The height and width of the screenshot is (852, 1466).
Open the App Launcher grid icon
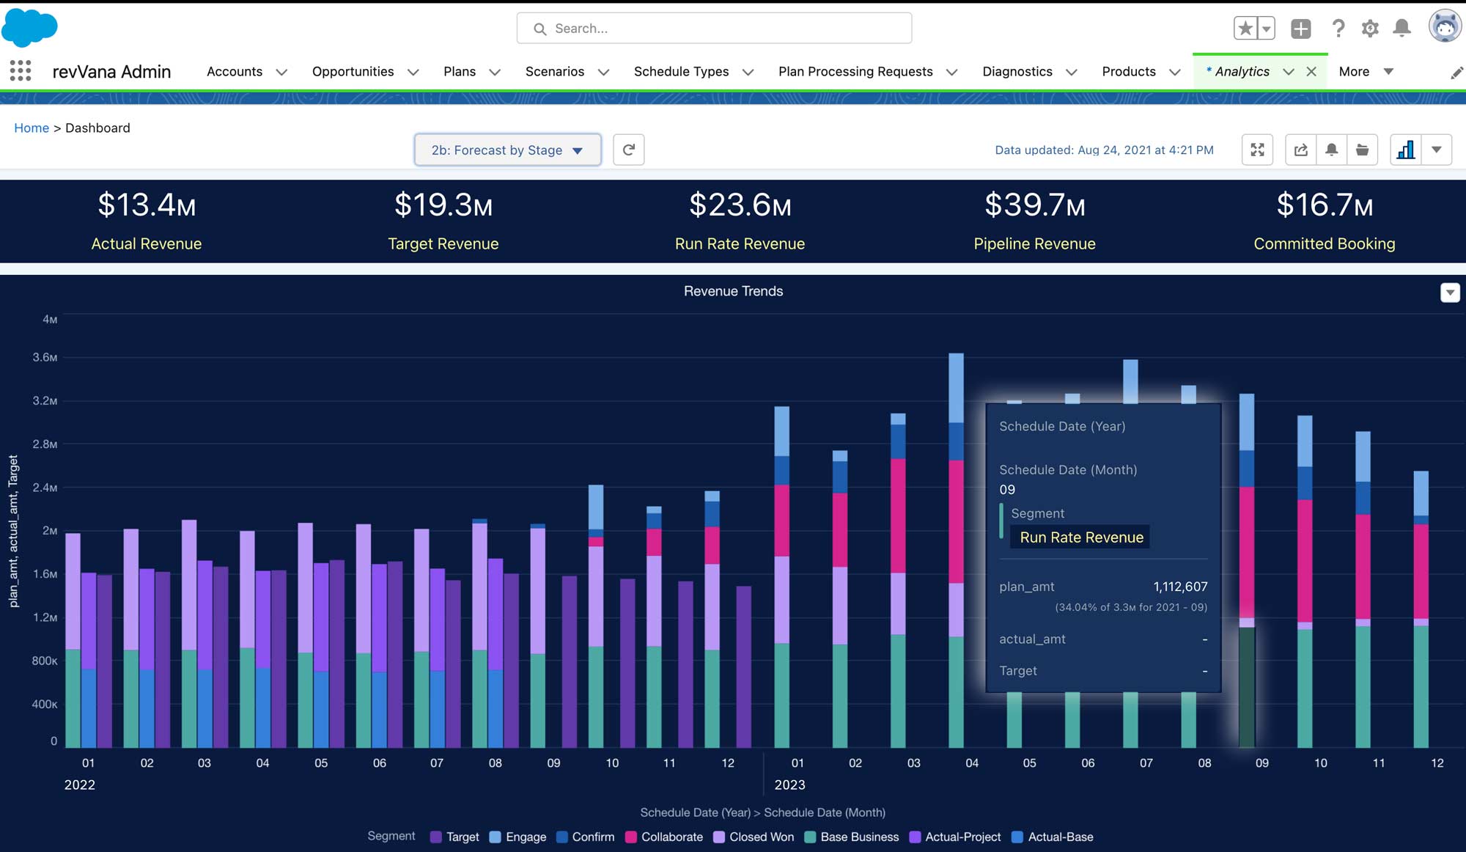21,70
